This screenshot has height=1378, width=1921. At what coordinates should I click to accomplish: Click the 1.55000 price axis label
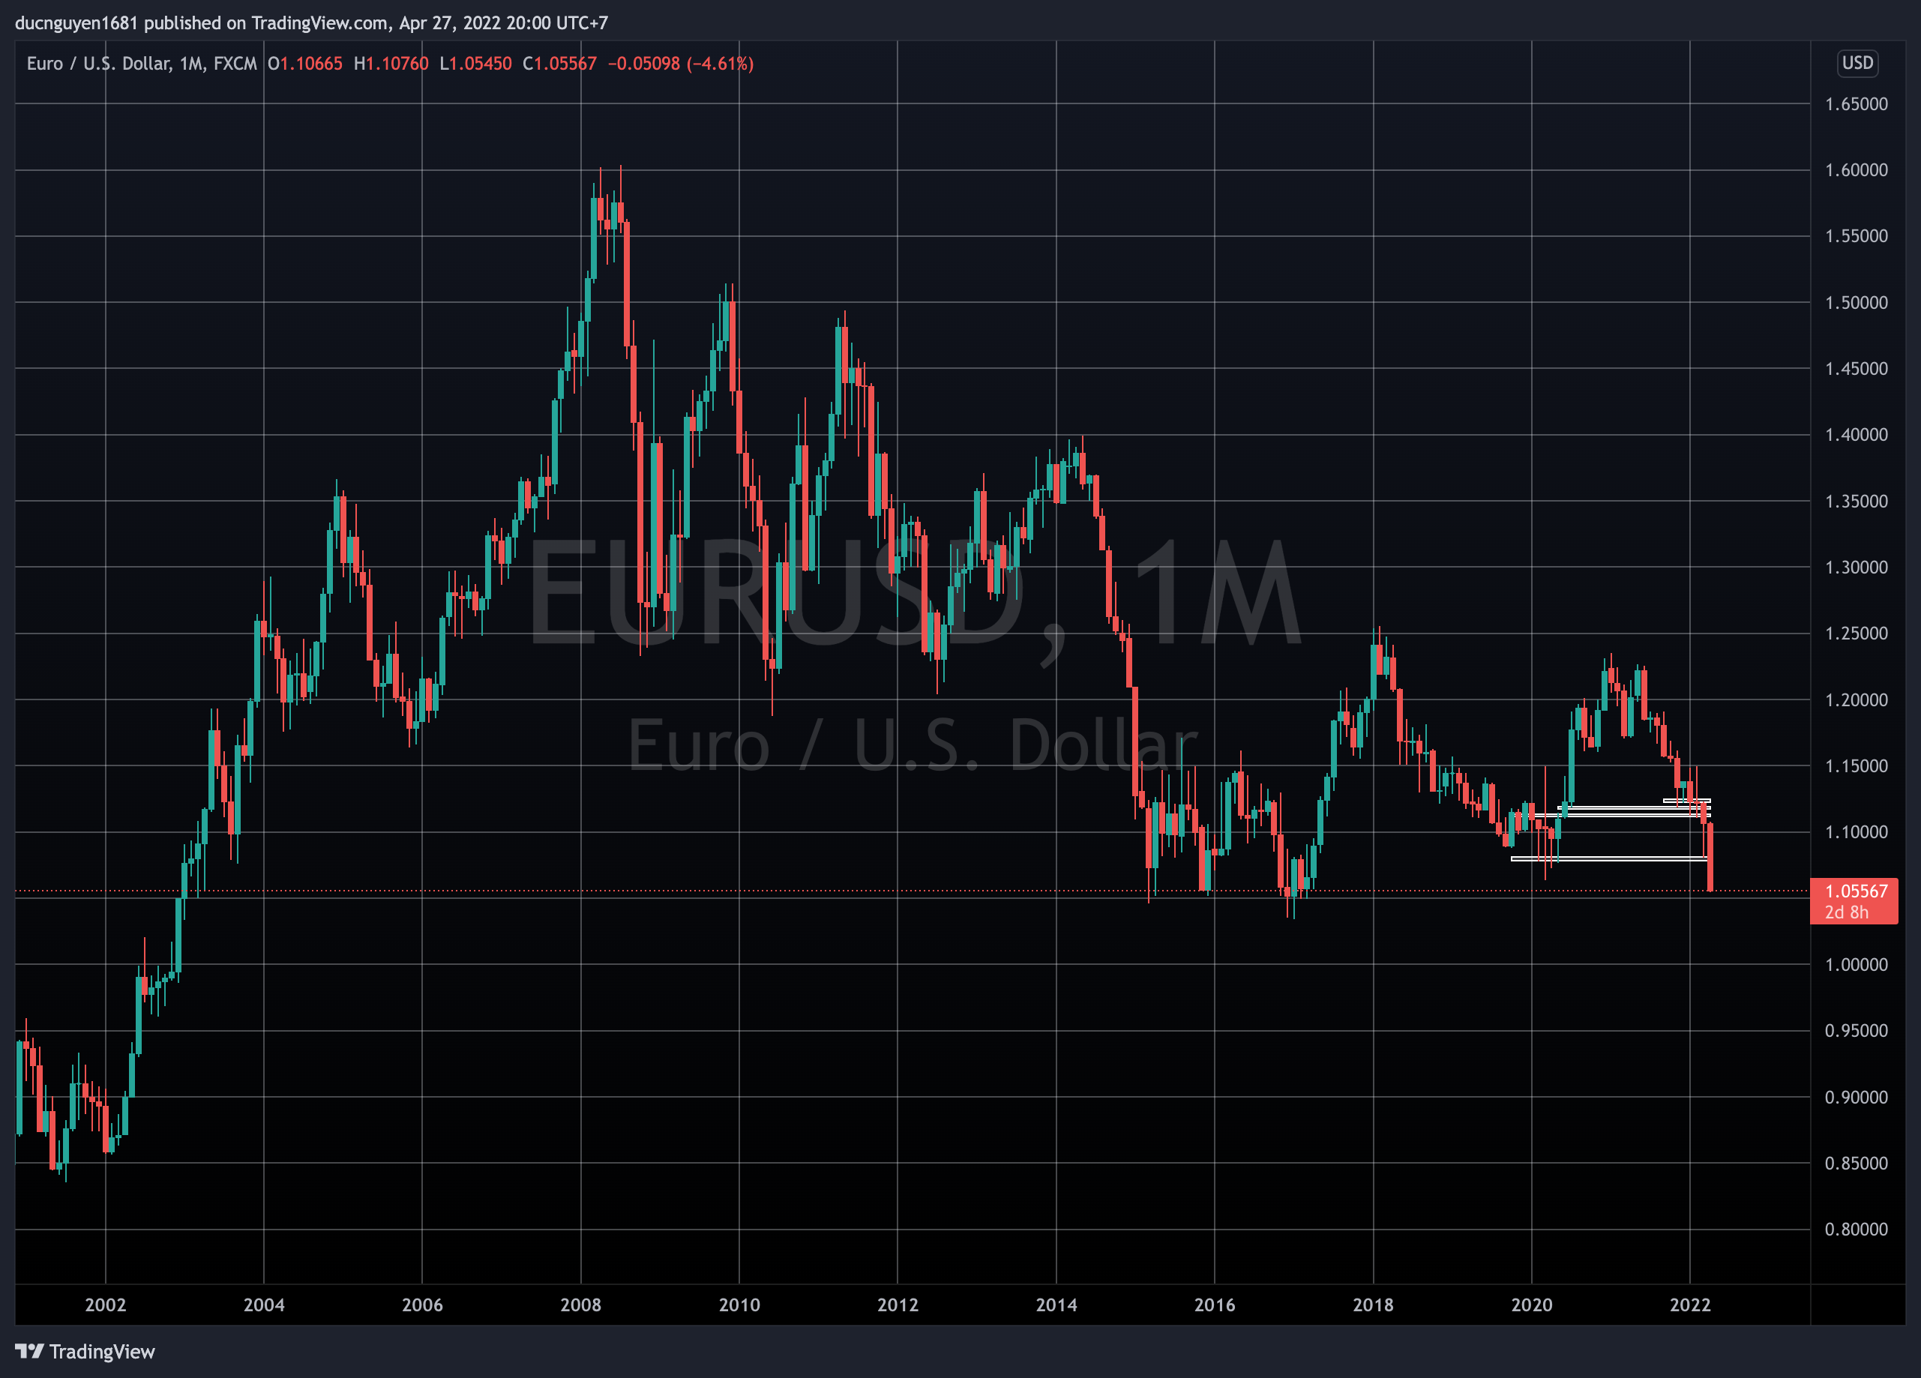pyautogui.click(x=1856, y=236)
